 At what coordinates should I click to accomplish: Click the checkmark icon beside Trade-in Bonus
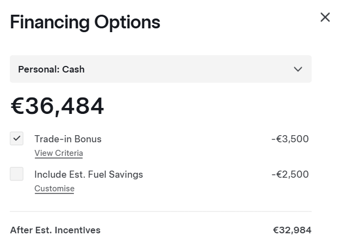pyautogui.click(x=17, y=138)
